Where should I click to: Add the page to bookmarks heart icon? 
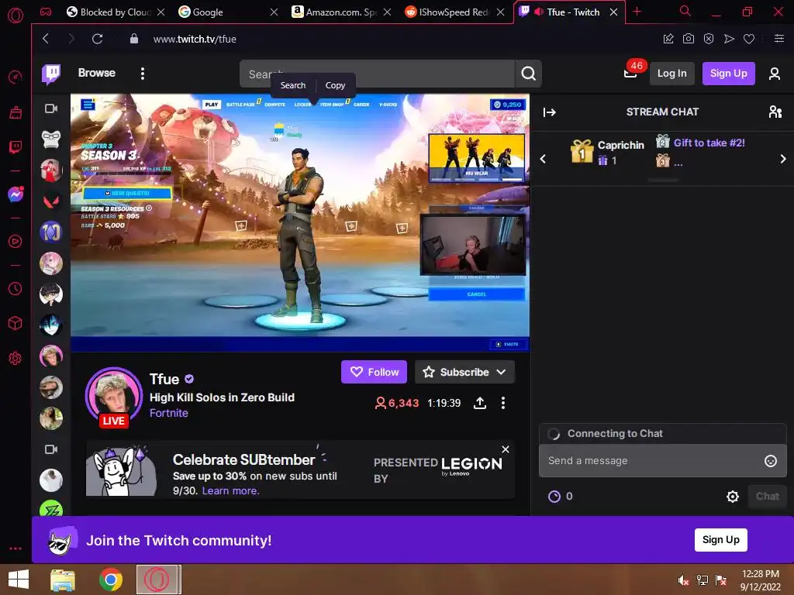[x=749, y=39]
